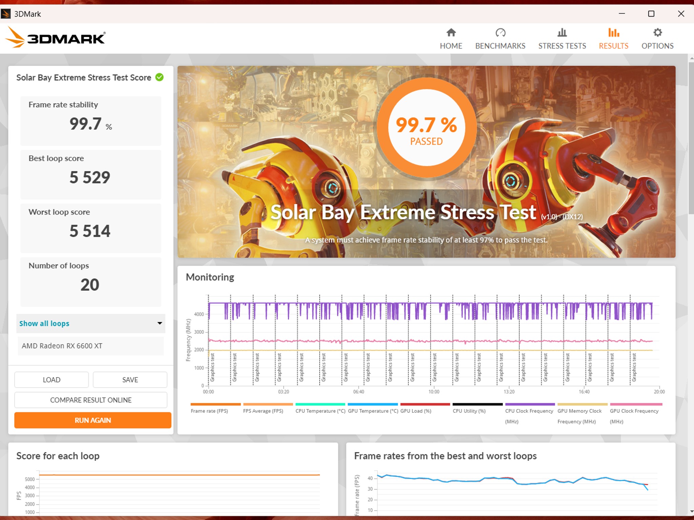Click the RUN AGAIN button
This screenshot has width=694, height=520.
[x=93, y=420]
